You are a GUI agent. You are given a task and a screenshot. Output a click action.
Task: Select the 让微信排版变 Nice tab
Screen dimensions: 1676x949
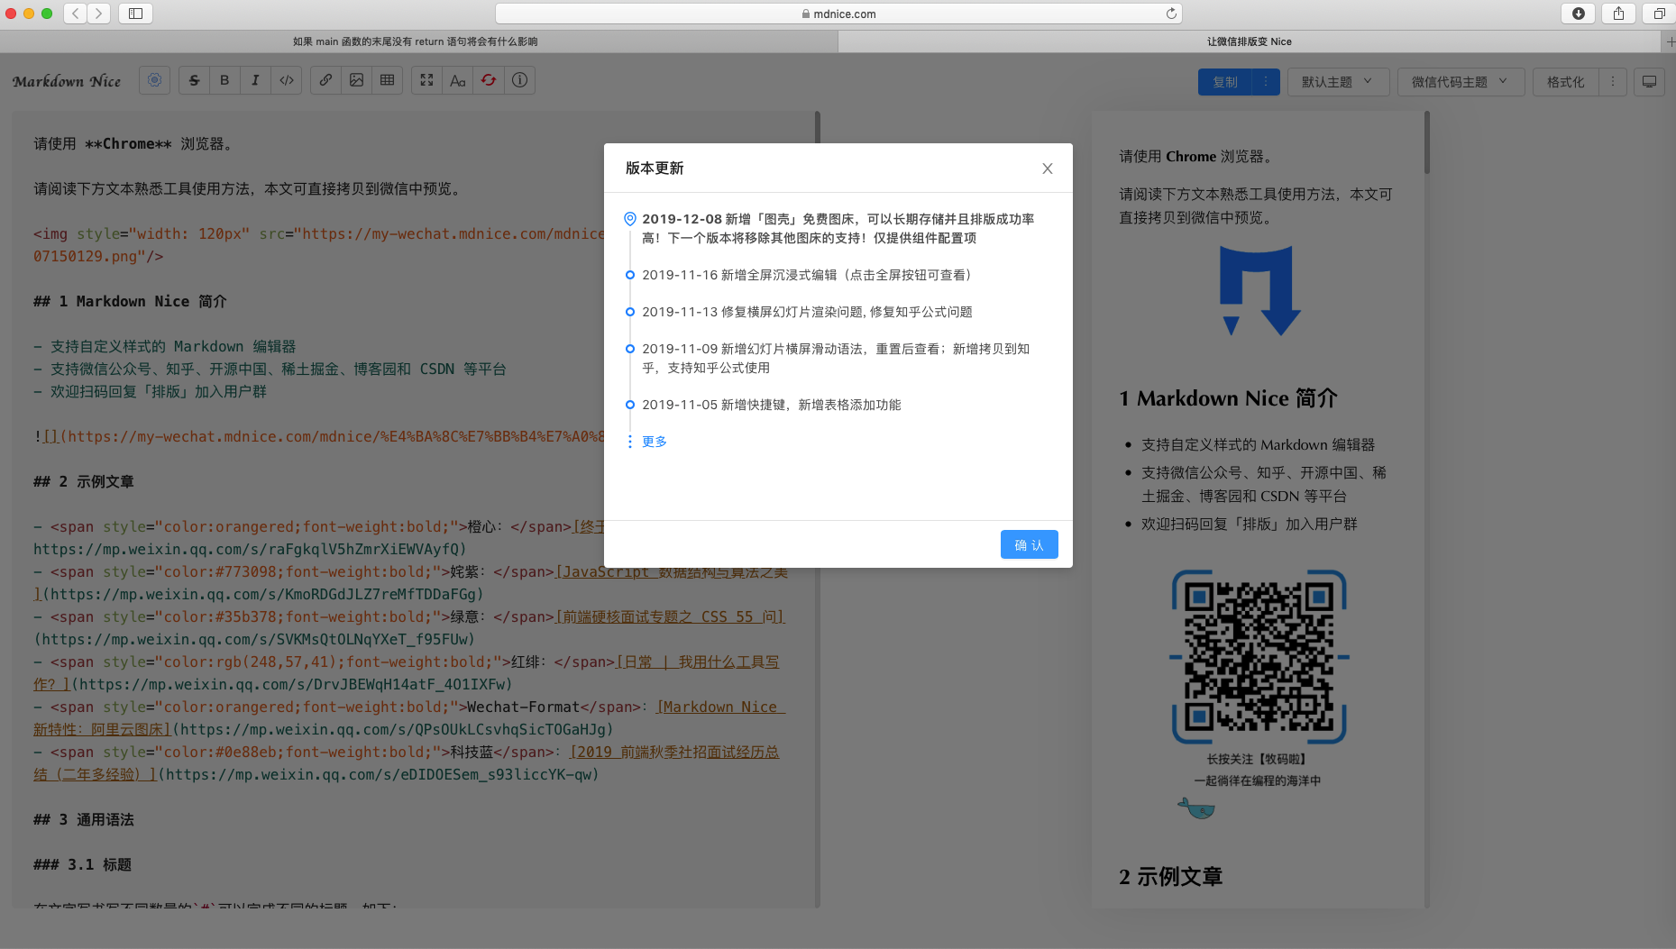[1249, 41]
